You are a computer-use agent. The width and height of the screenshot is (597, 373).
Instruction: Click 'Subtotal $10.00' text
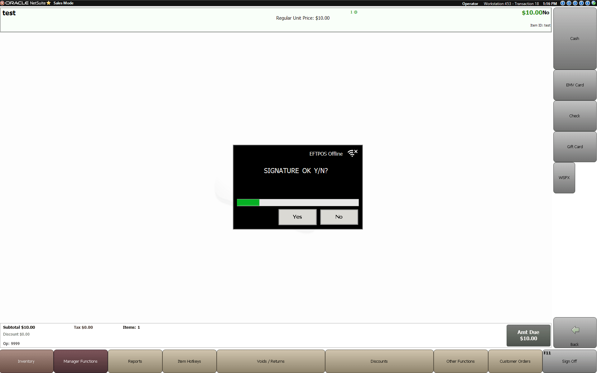tap(19, 327)
